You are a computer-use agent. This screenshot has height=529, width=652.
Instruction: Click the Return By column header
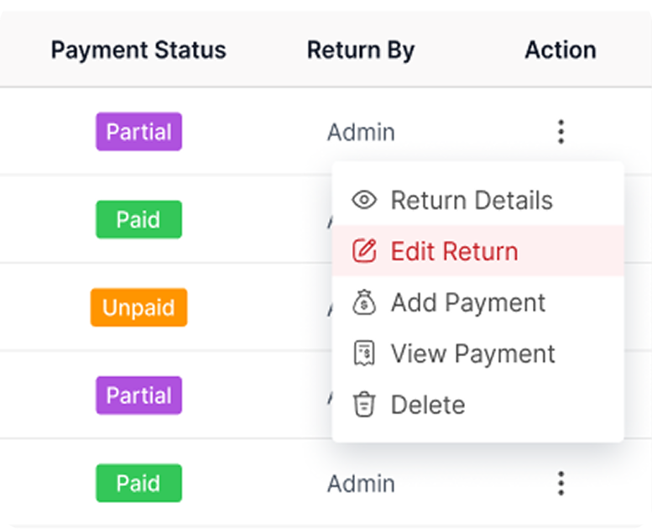point(361,50)
